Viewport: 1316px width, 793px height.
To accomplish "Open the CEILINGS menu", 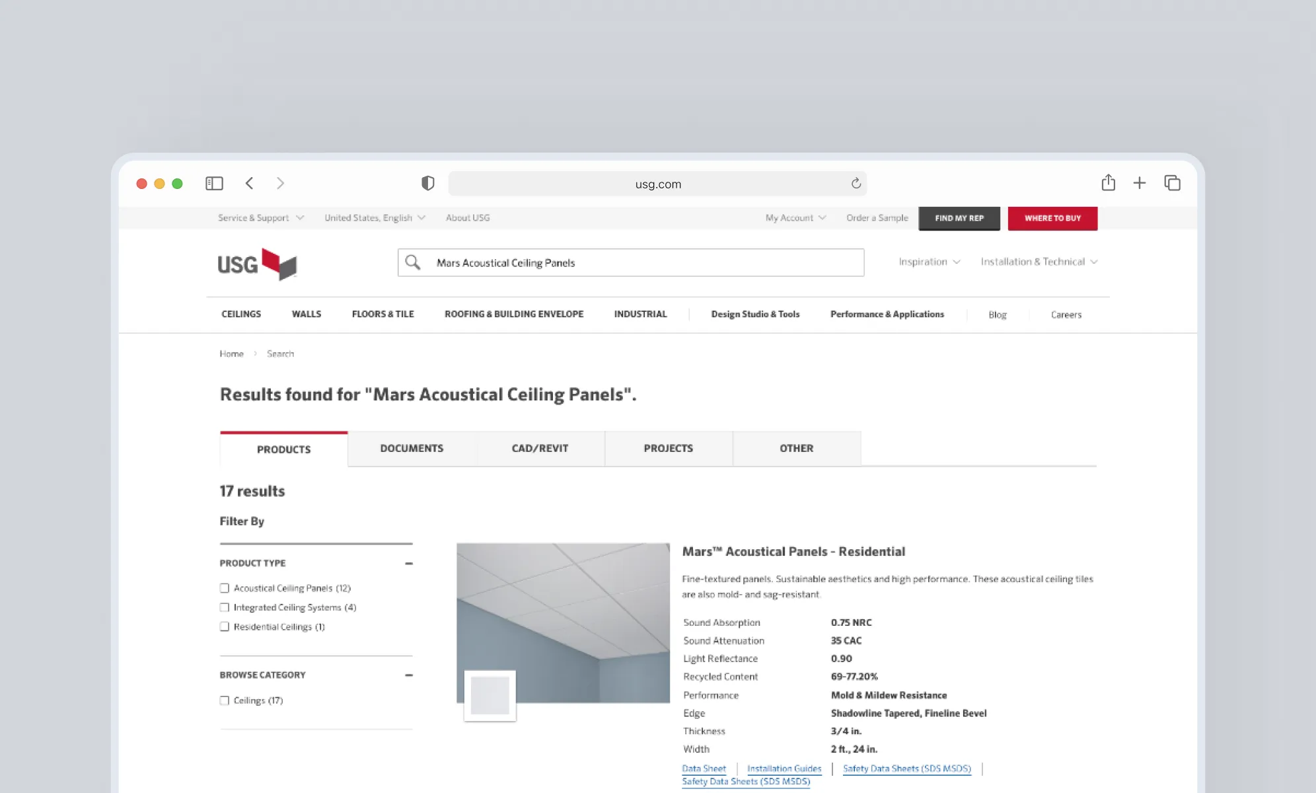I will (x=241, y=314).
